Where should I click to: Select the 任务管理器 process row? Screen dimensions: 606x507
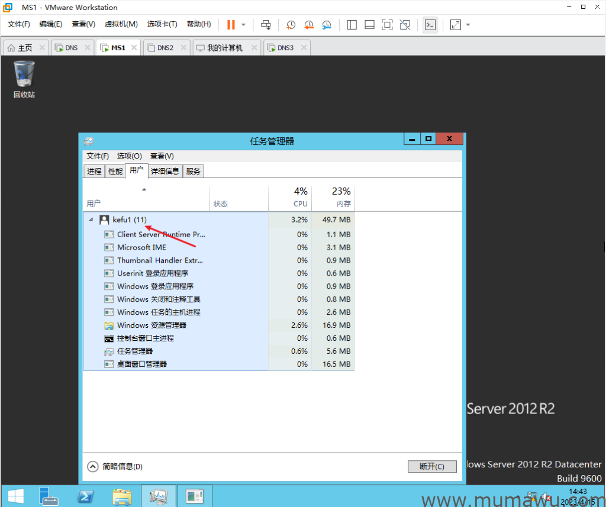point(219,351)
